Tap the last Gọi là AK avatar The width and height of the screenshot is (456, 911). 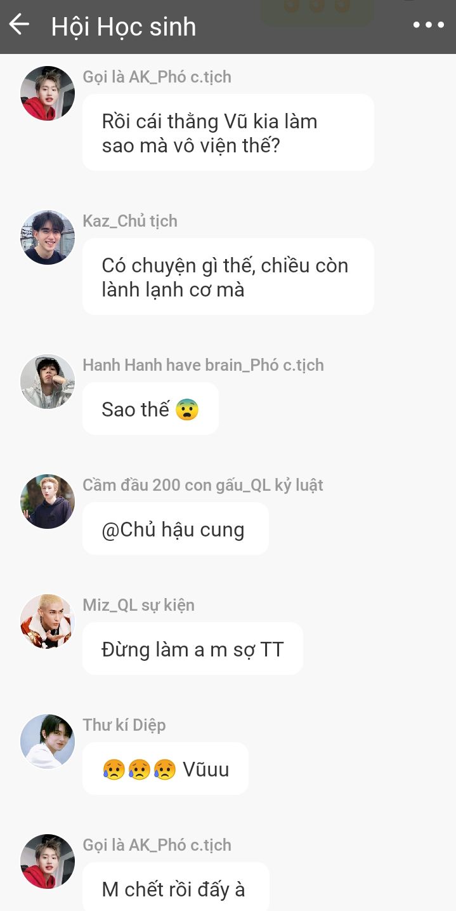pyautogui.click(x=48, y=861)
